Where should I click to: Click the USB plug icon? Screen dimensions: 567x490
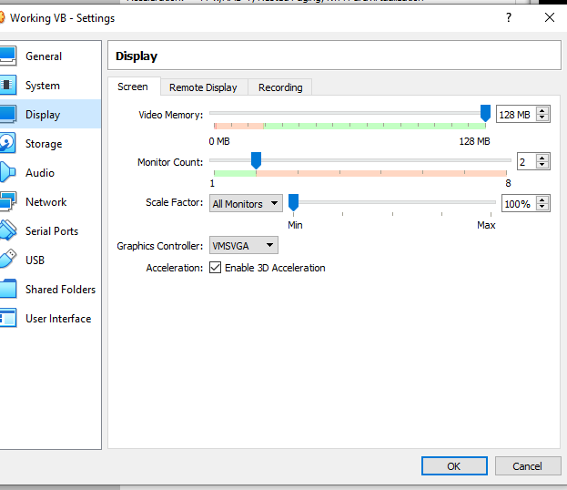[7, 260]
